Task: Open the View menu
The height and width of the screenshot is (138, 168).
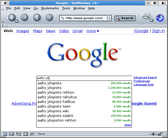Action: [27, 8]
